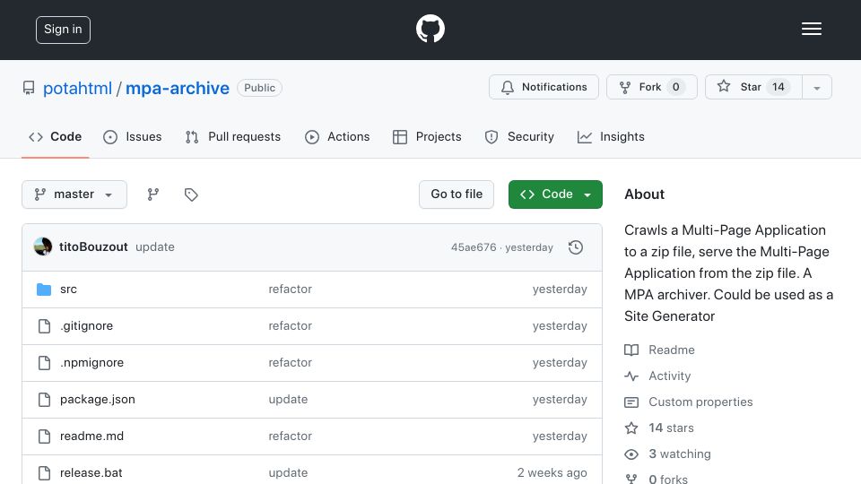Image resolution: width=861 pixels, height=484 pixels.
Task: Click the readme.md file icon
Action: (x=45, y=436)
